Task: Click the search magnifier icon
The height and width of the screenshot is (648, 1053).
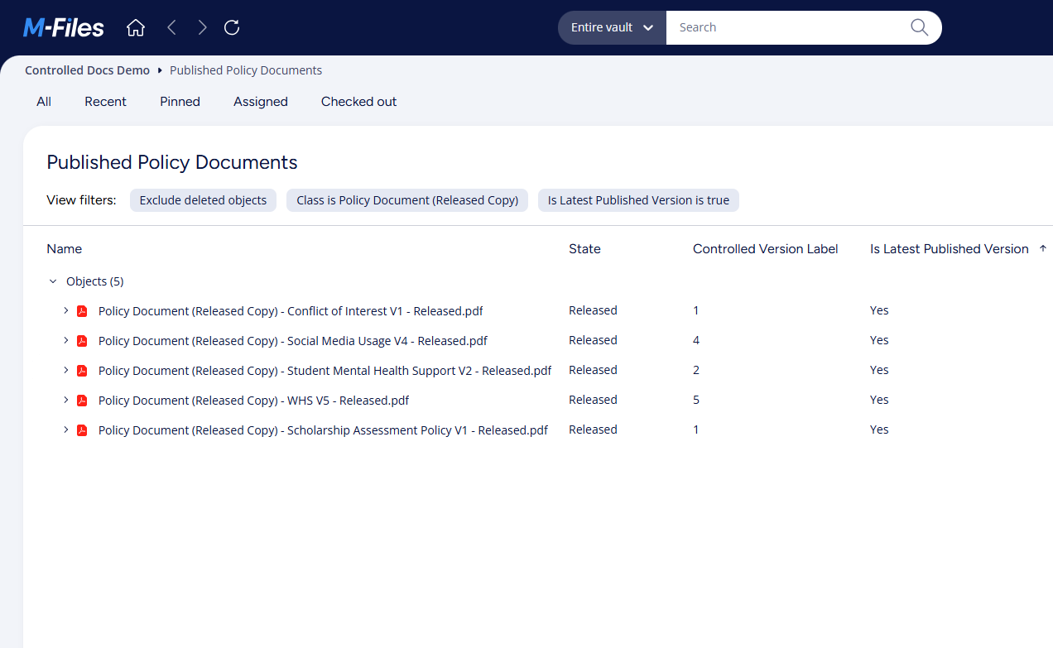Action: [920, 27]
